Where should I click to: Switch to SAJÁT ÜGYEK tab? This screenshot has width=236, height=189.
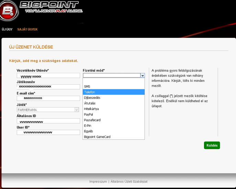pyautogui.click(x=27, y=30)
